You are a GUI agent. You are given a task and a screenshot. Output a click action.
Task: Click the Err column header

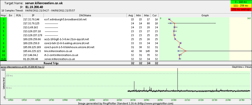(x=11, y=16)
